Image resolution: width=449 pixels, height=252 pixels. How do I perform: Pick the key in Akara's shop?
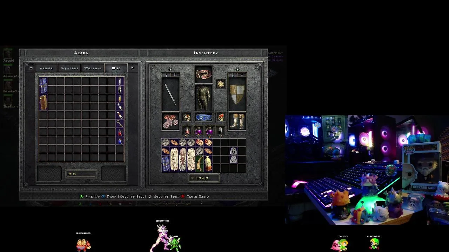pos(120,123)
